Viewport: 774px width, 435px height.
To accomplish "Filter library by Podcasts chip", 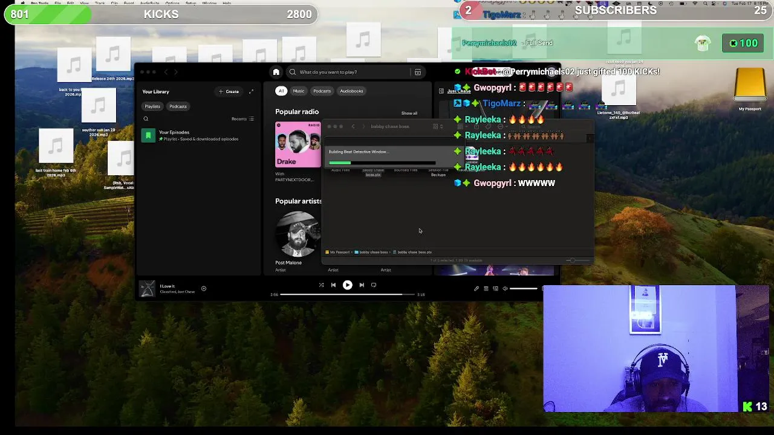I will coord(178,106).
